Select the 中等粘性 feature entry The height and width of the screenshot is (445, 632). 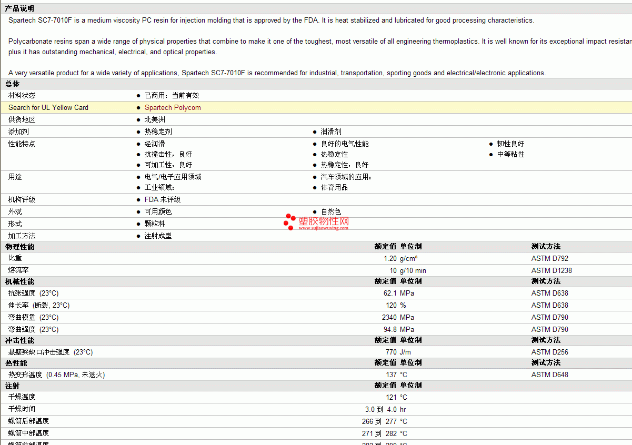pyautogui.click(x=510, y=154)
